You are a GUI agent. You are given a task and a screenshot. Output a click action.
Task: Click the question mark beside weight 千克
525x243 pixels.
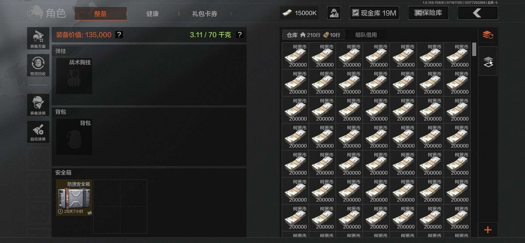click(x=239, y=35)
